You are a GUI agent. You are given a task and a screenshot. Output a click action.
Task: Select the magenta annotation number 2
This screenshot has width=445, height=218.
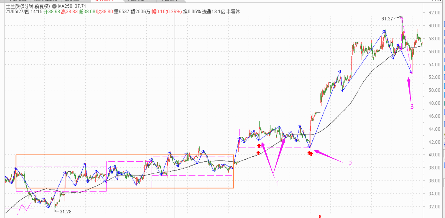(350, 164)
